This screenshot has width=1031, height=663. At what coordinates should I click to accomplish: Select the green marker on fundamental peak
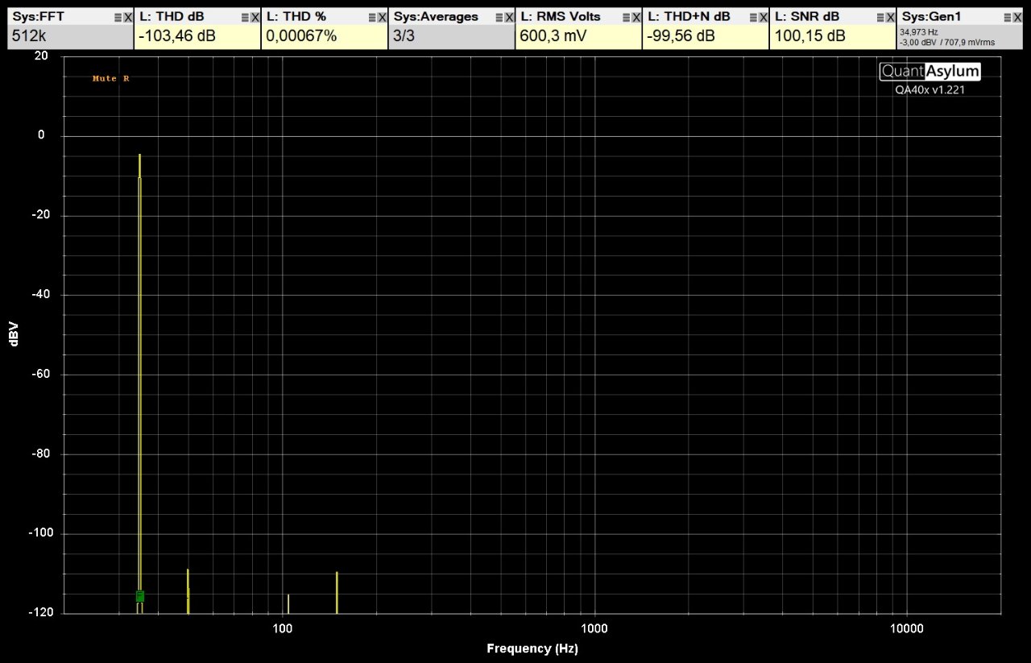[140, 596]
